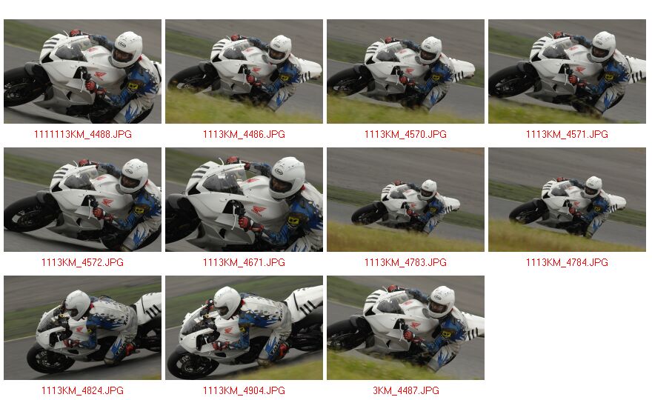
Task: Open the 1113KM_4904.JPG filename link
Action: click(244, 390)
